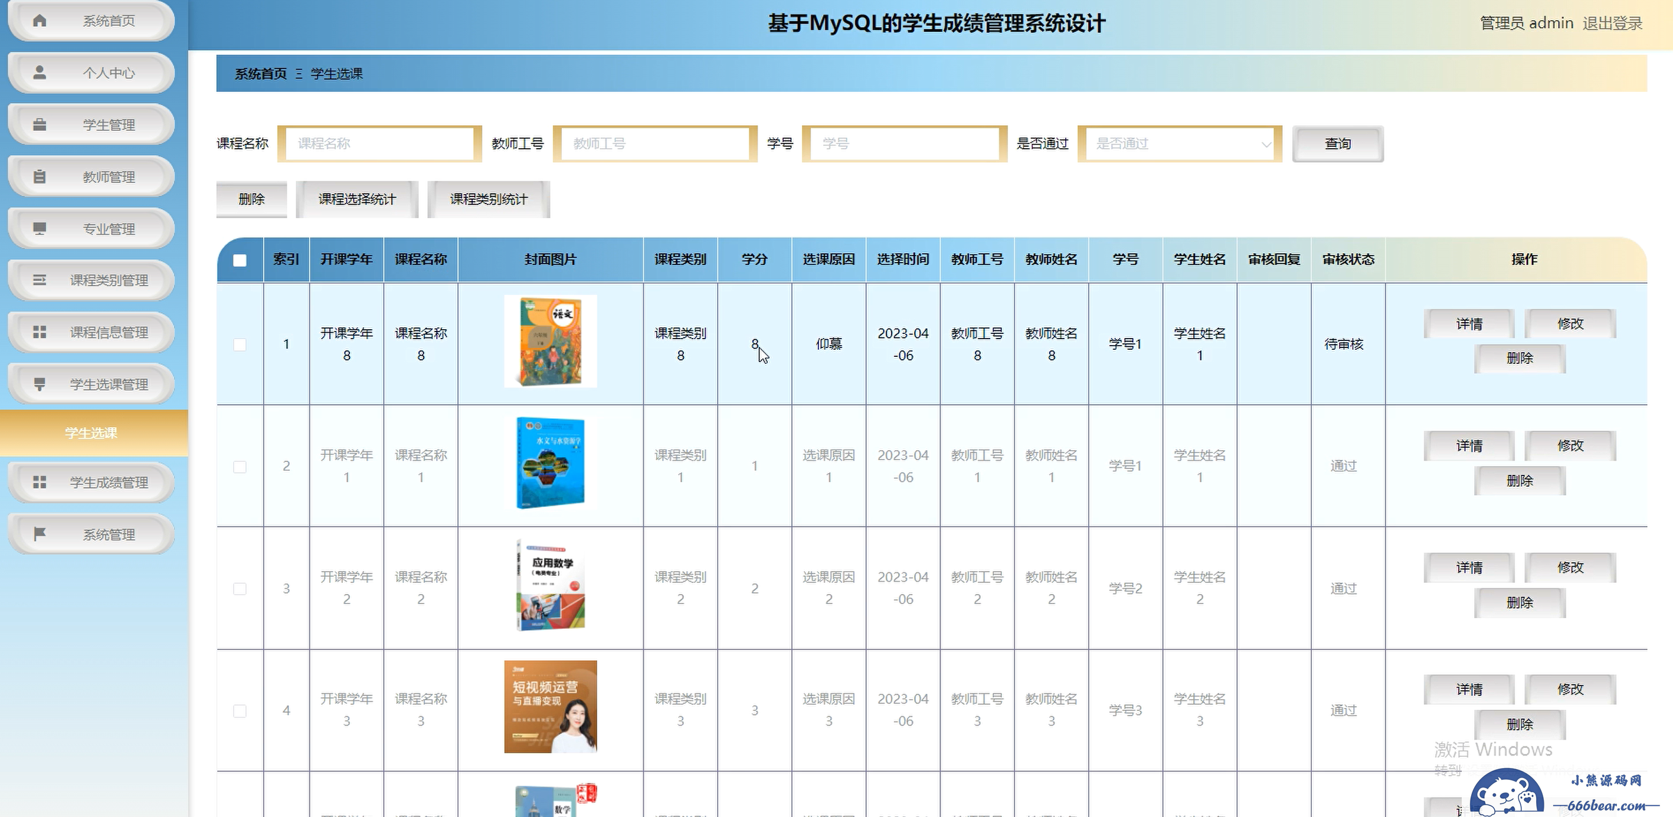The image size is (1673, 817).
Task: Click the 管理员 admin label
Action: point(1526,24)
